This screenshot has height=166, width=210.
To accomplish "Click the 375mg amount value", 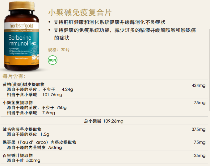I will 199,129.
